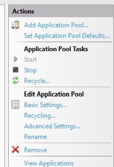Click the Add Application Pool icon
The height and width of the screenshot is (167, 114).
pyautogui.click(x=16, y=25)
